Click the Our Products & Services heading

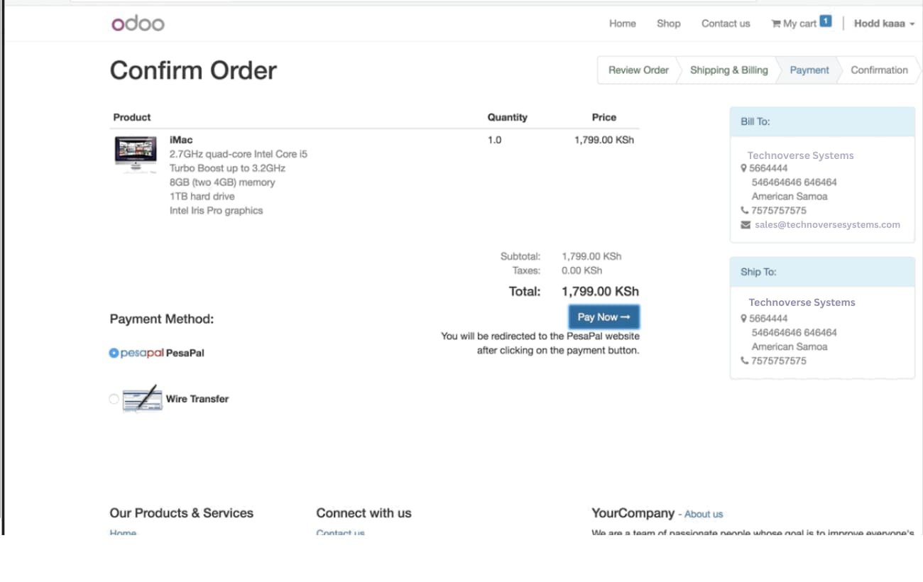181,513
